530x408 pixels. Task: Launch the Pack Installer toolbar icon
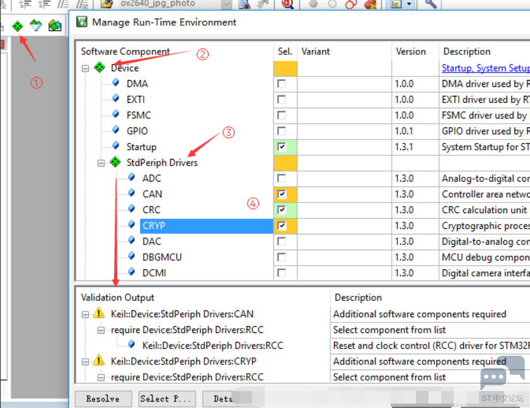click(55, 25)
